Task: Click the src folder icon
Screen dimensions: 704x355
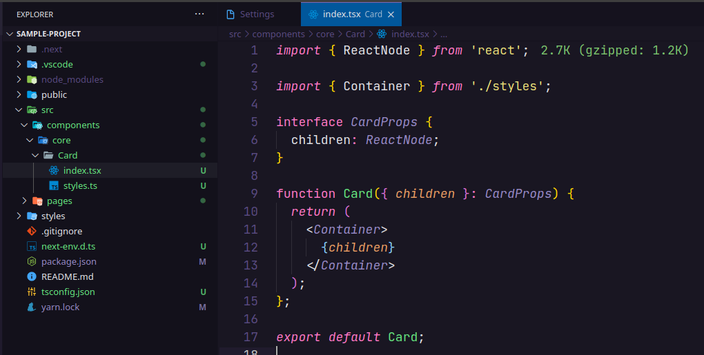Action: [32, 110]
